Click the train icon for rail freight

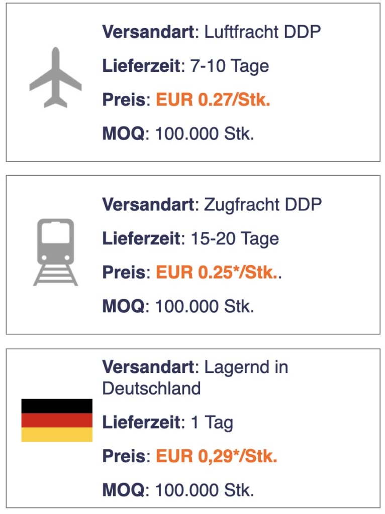tap(55, 252)
